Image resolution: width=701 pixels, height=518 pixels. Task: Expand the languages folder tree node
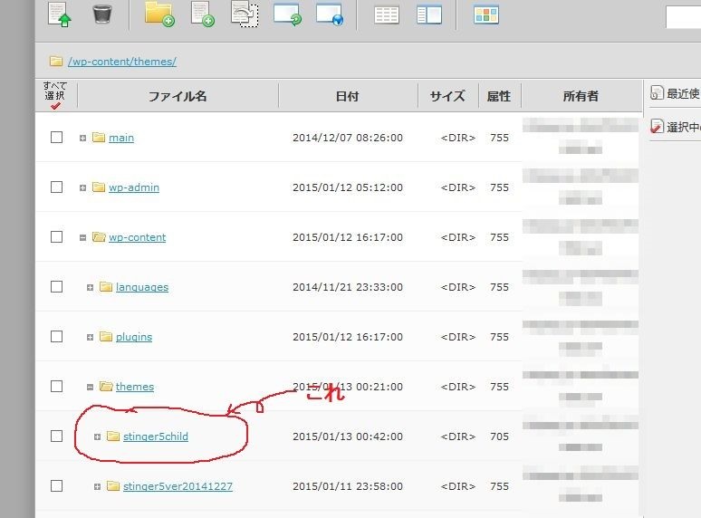(x=91, y=287)
